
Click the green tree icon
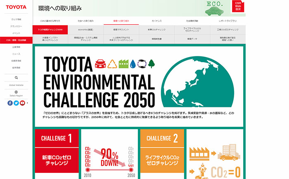click(152, 64)
